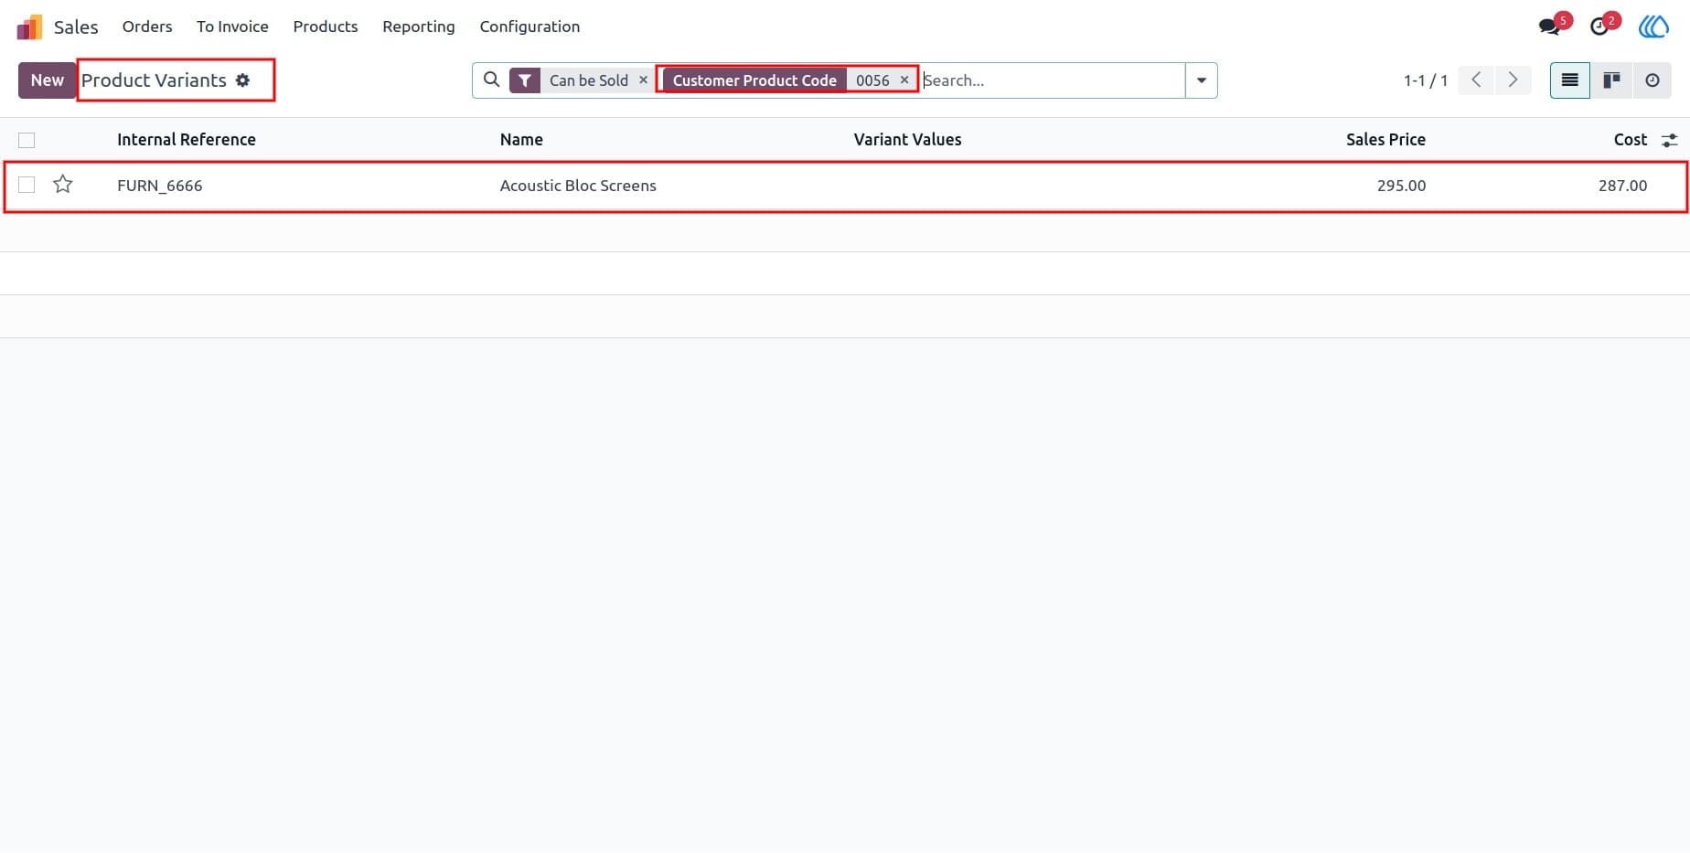Open Acoustic Bloc Screens record
Viewport: 1690px width, 853px height.
point(578,186)
